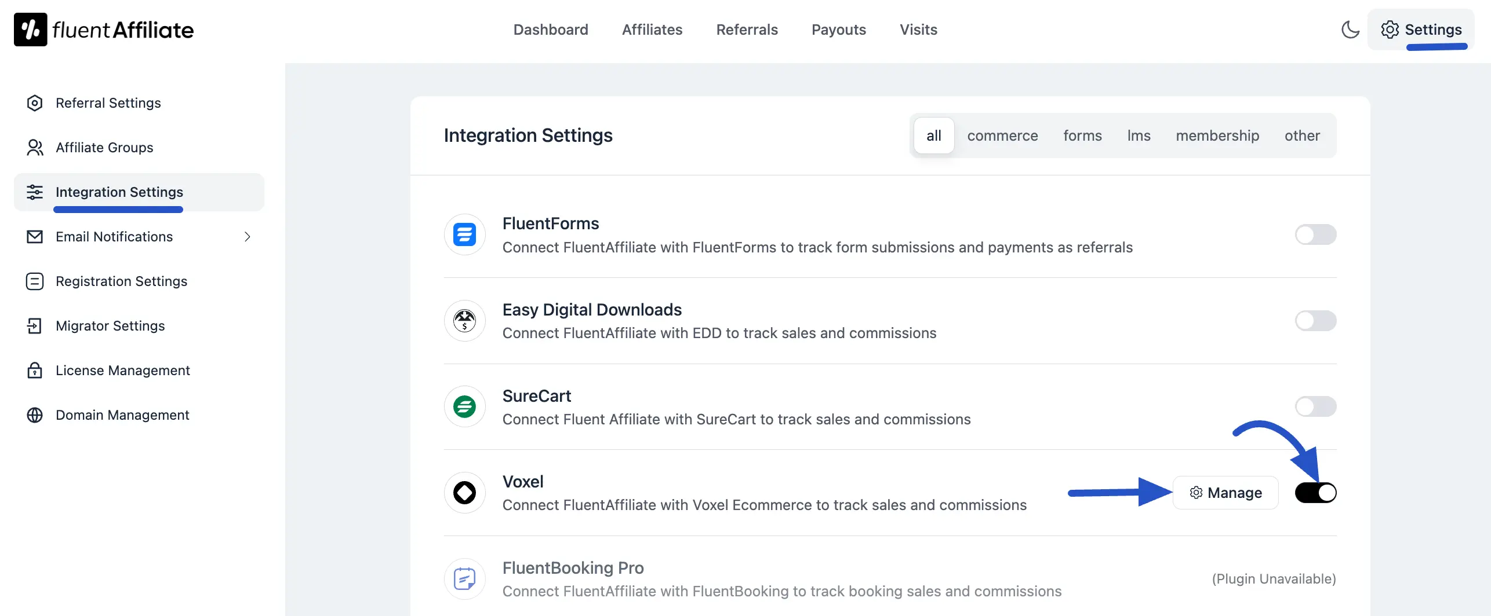Select the Referral Settings sidebar icon
This screenshot has height=616, width=1491.
click(35, 103)
